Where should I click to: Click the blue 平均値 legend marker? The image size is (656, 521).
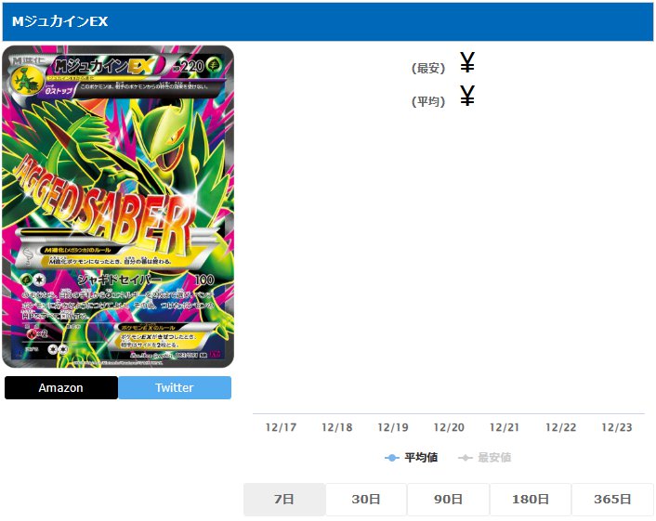[x=392, y=458]
